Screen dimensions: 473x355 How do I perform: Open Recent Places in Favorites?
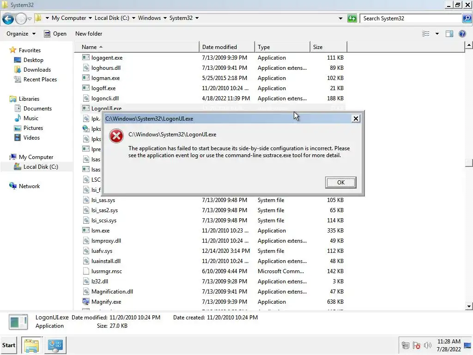(40, 80)
